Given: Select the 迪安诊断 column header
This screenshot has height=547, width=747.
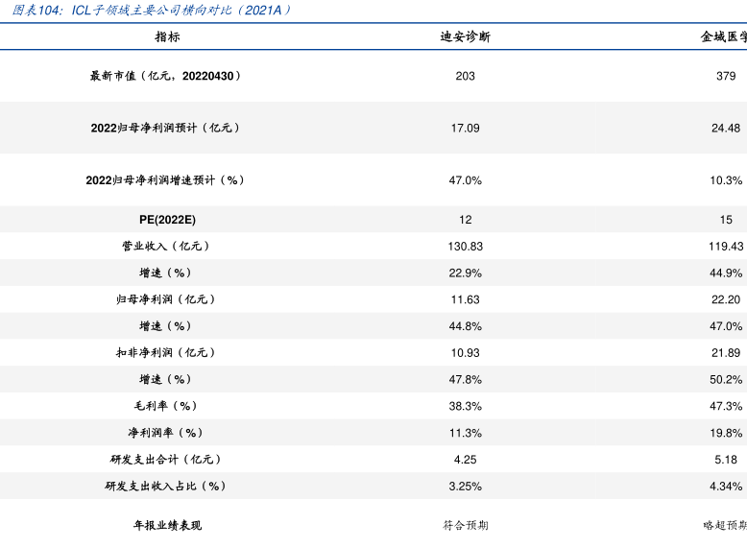Looking at the screenshot, I should [465, 37].
